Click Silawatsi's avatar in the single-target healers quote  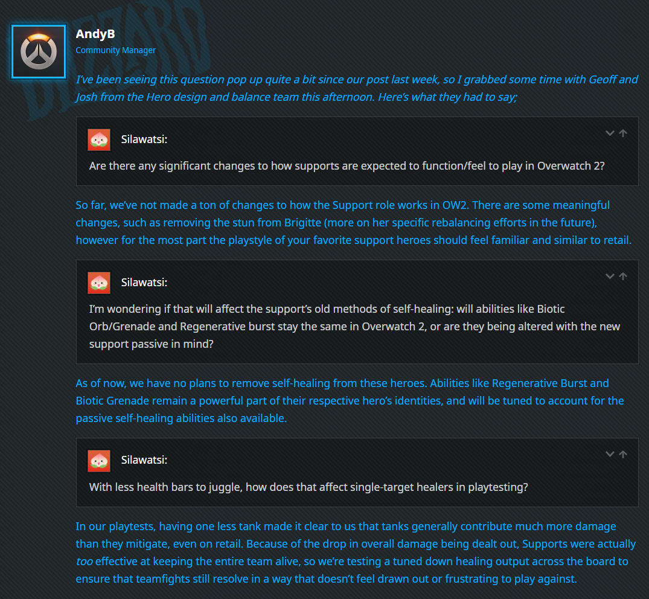[98, 461]
